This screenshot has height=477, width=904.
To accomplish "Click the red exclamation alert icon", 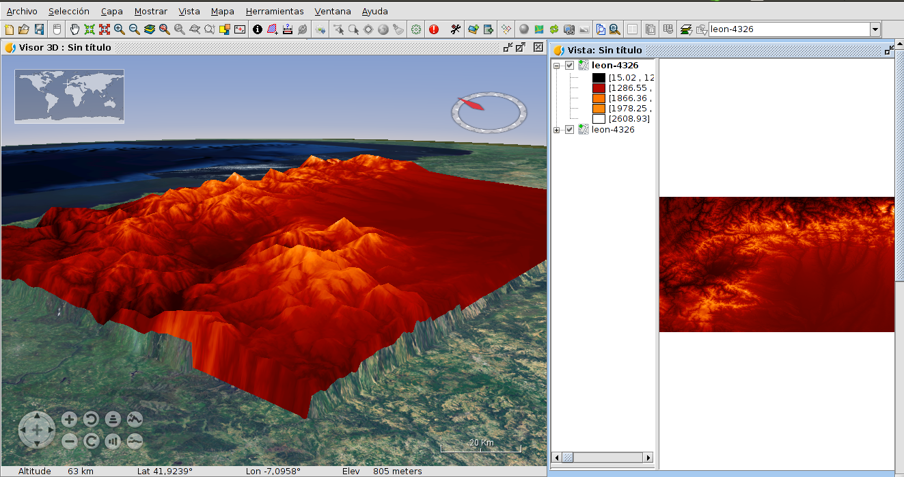I will tap(434, 29).
